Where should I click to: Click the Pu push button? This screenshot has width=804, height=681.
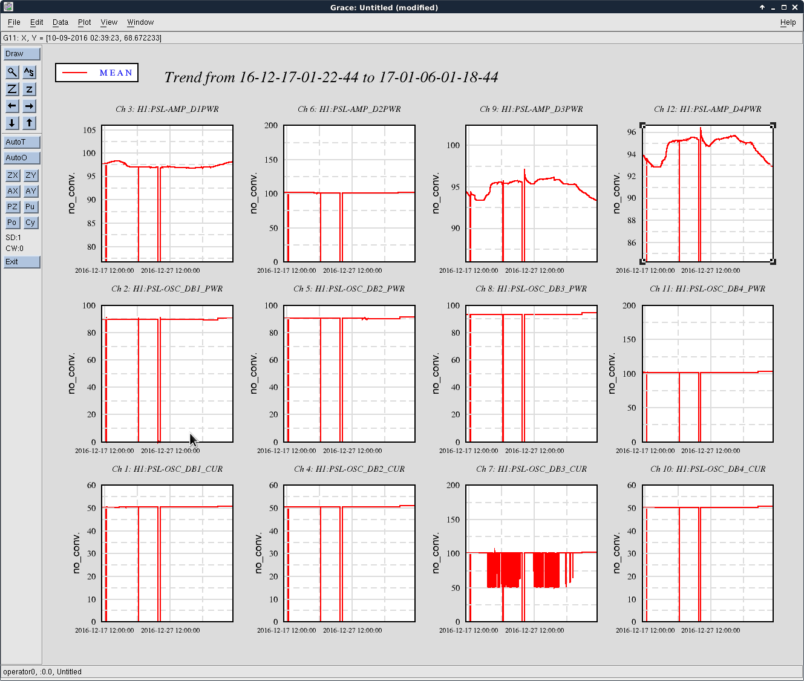pyautogui.click(x=31, y=207)
